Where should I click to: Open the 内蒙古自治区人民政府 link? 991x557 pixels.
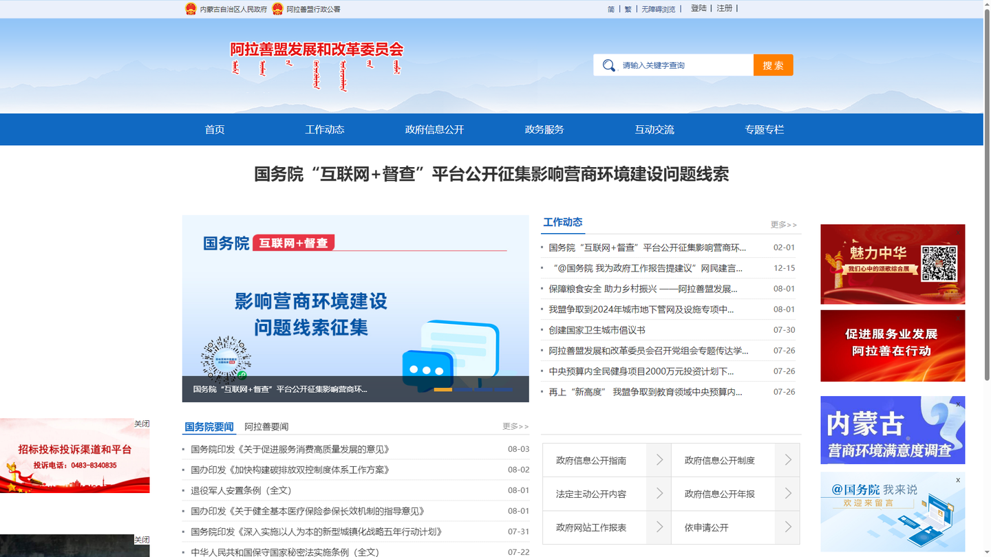click(233, 10)
